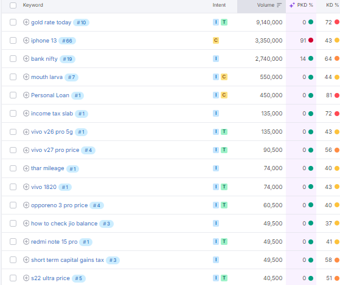Click Informational intent badge for gold rate today

[216, 22]
